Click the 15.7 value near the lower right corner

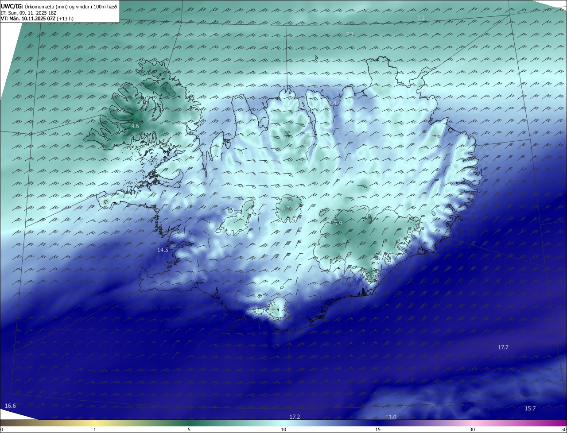530,408
